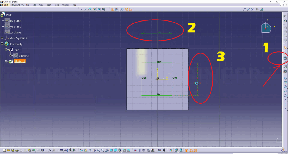Click the Fit All In view icon
Screen dimensions: 288x154
coord(86,150)
